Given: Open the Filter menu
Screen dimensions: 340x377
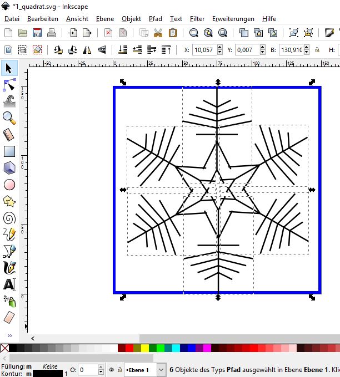Looking at the screenshot, I should (197, 19).
